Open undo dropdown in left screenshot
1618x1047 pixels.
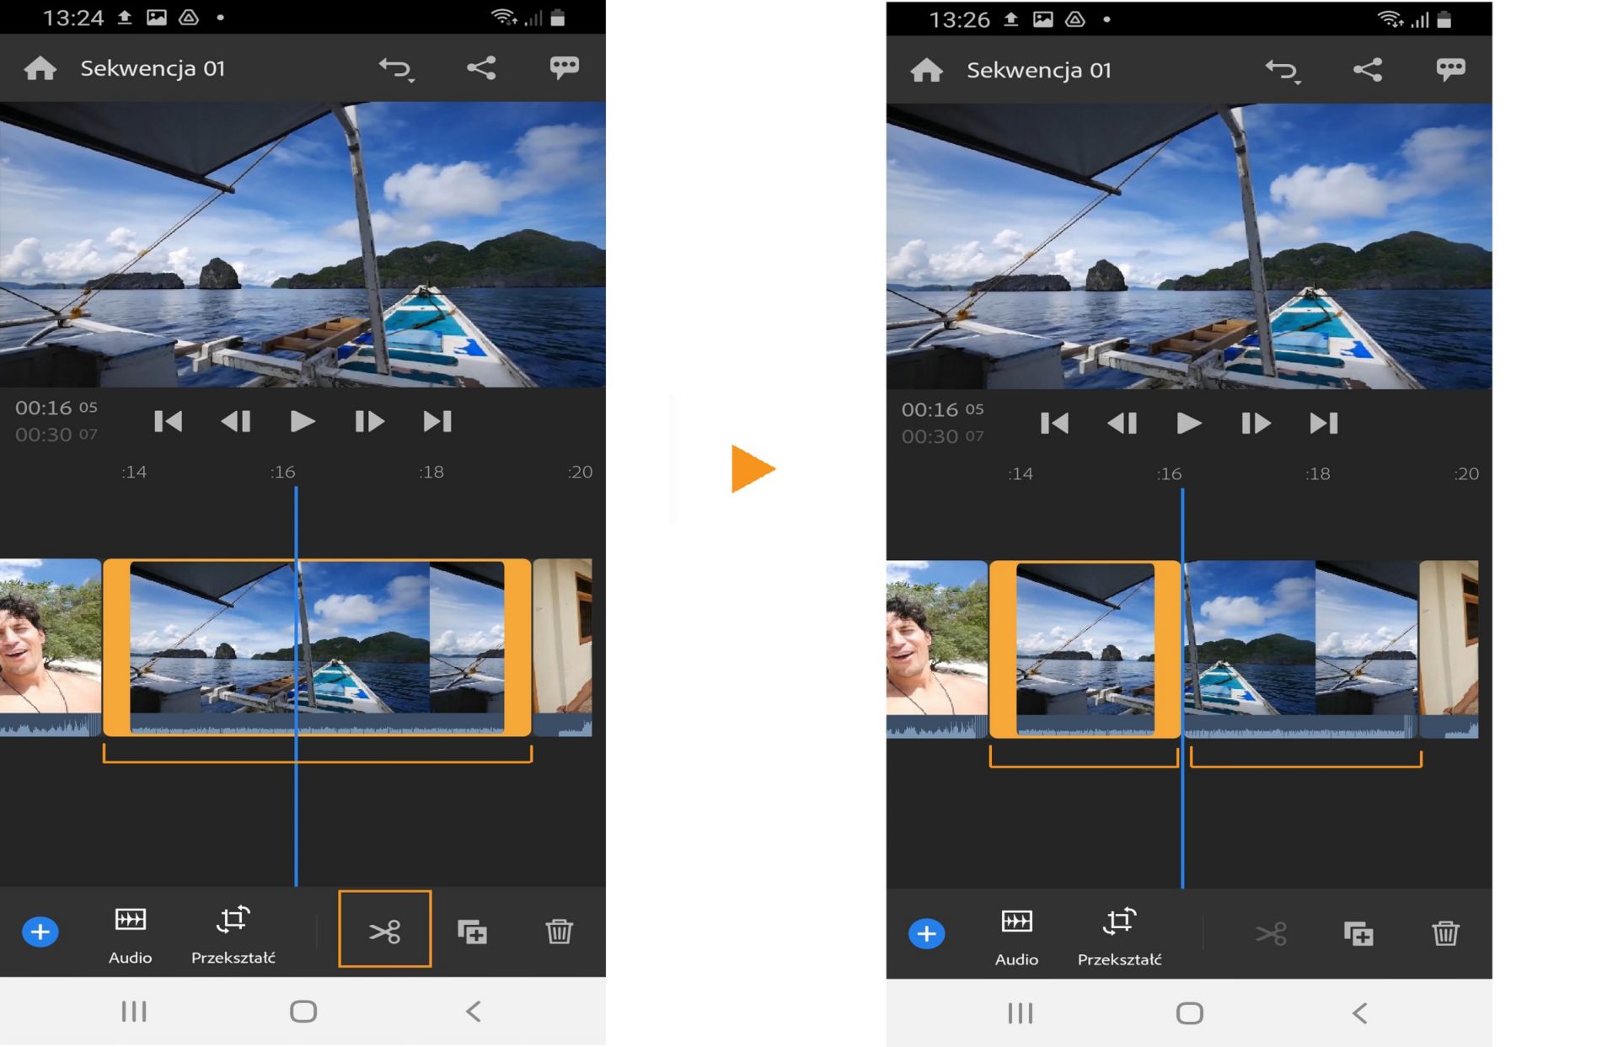click(x=397, y=69)
